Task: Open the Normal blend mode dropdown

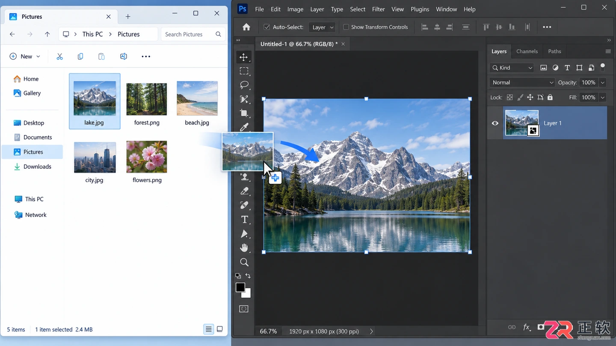Action: (522, 82)
